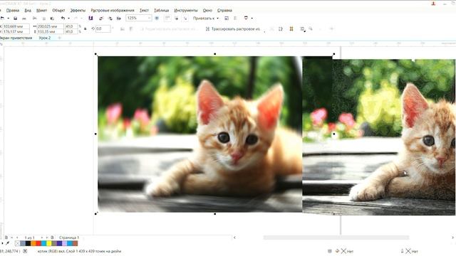Click the Save icon in toolbar
Image resolution: width=456 pixels, height=256 pixels.
[16, 18]
